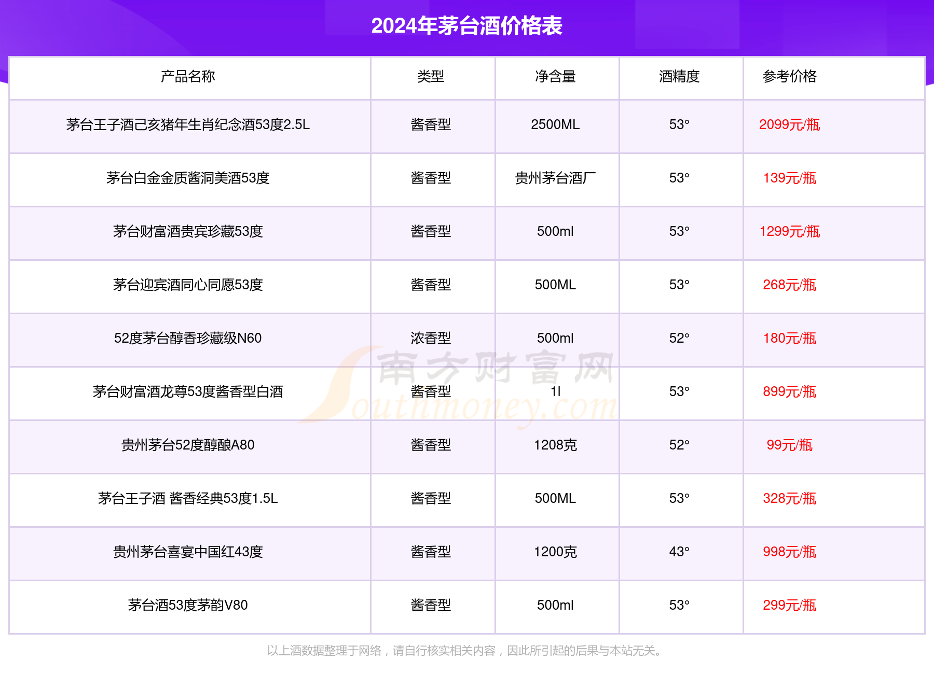Select 茅台迎宾酒同心同愿53度 product name
The height and width of the screenshot is (674, 934).
(188, 285)
